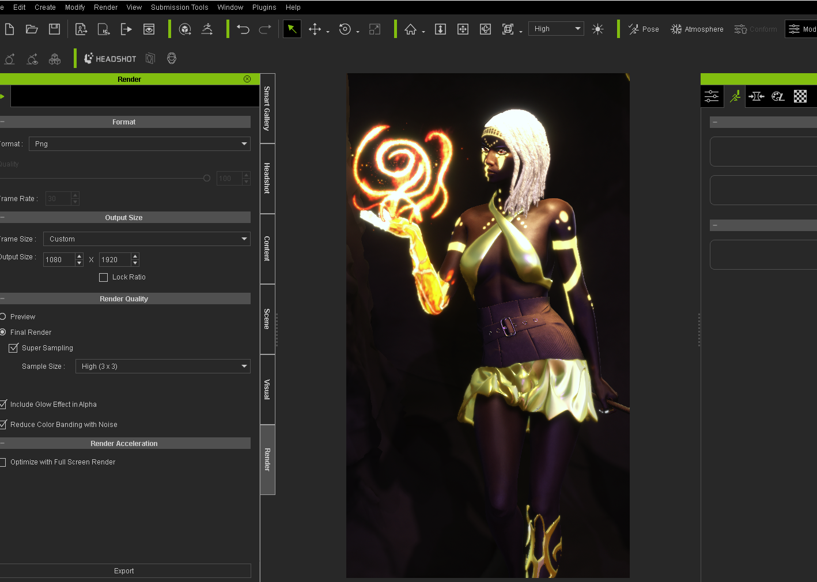Click the Open Project folder icon
Viewport: 817px width, 582px height.
tap(32, 29)
